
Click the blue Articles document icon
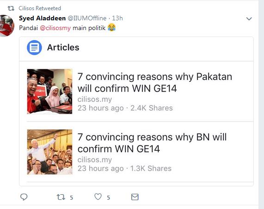click(34, 48)
